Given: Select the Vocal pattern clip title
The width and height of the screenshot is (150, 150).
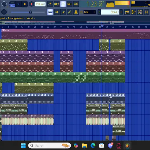Looking at the screenshot, I should 7,30.
